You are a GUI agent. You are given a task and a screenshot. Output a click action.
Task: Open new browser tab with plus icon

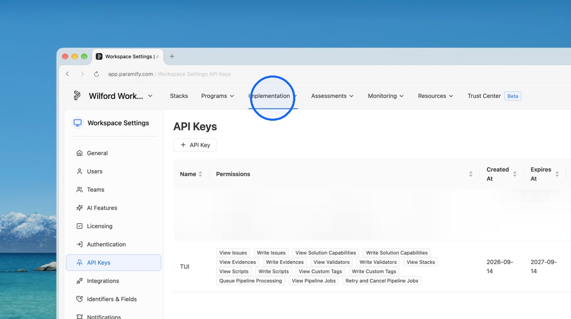[x=172, y=56]
